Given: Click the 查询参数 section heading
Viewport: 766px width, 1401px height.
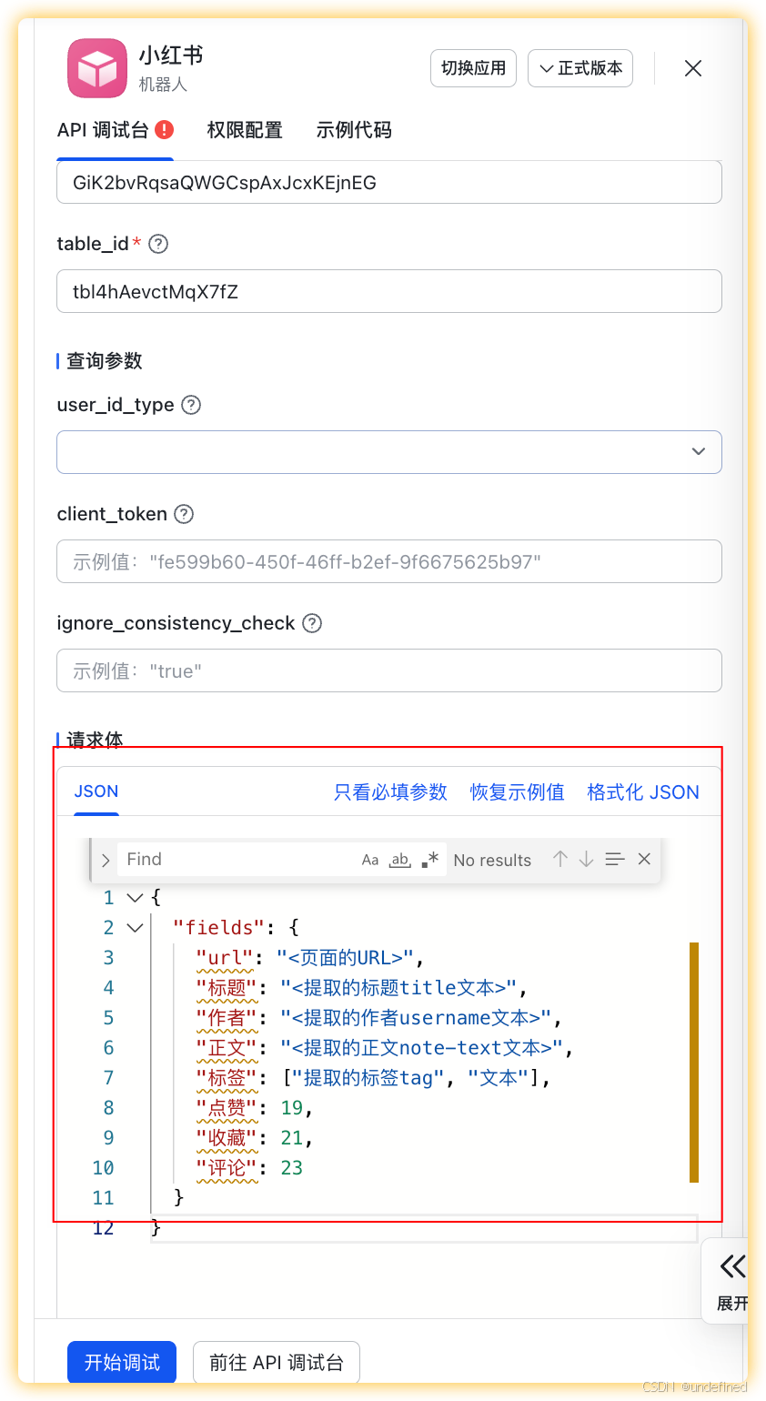Looking at the screenshot, I should pyautogui.click(x=105, y=361).
